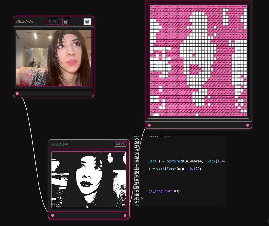This screenshot has height=226, width=269.
Task: Click the texture2D call on line 131
Action: point(175,161)
